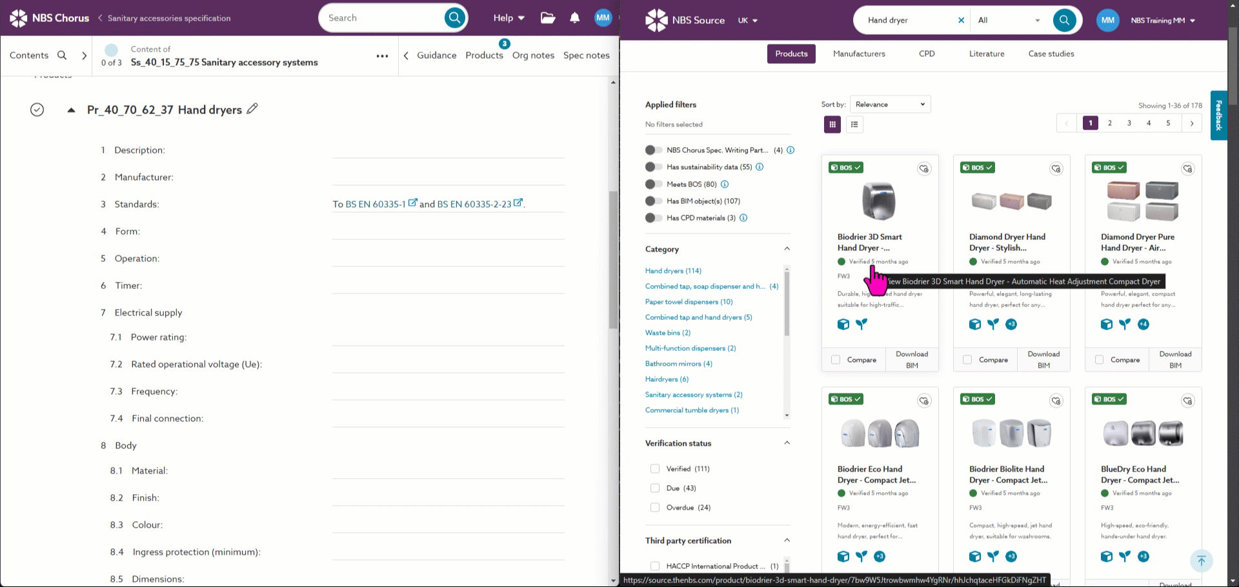Switch to grid view of products
Viewport: 1239px width, 587px height.
coord(832,124)
